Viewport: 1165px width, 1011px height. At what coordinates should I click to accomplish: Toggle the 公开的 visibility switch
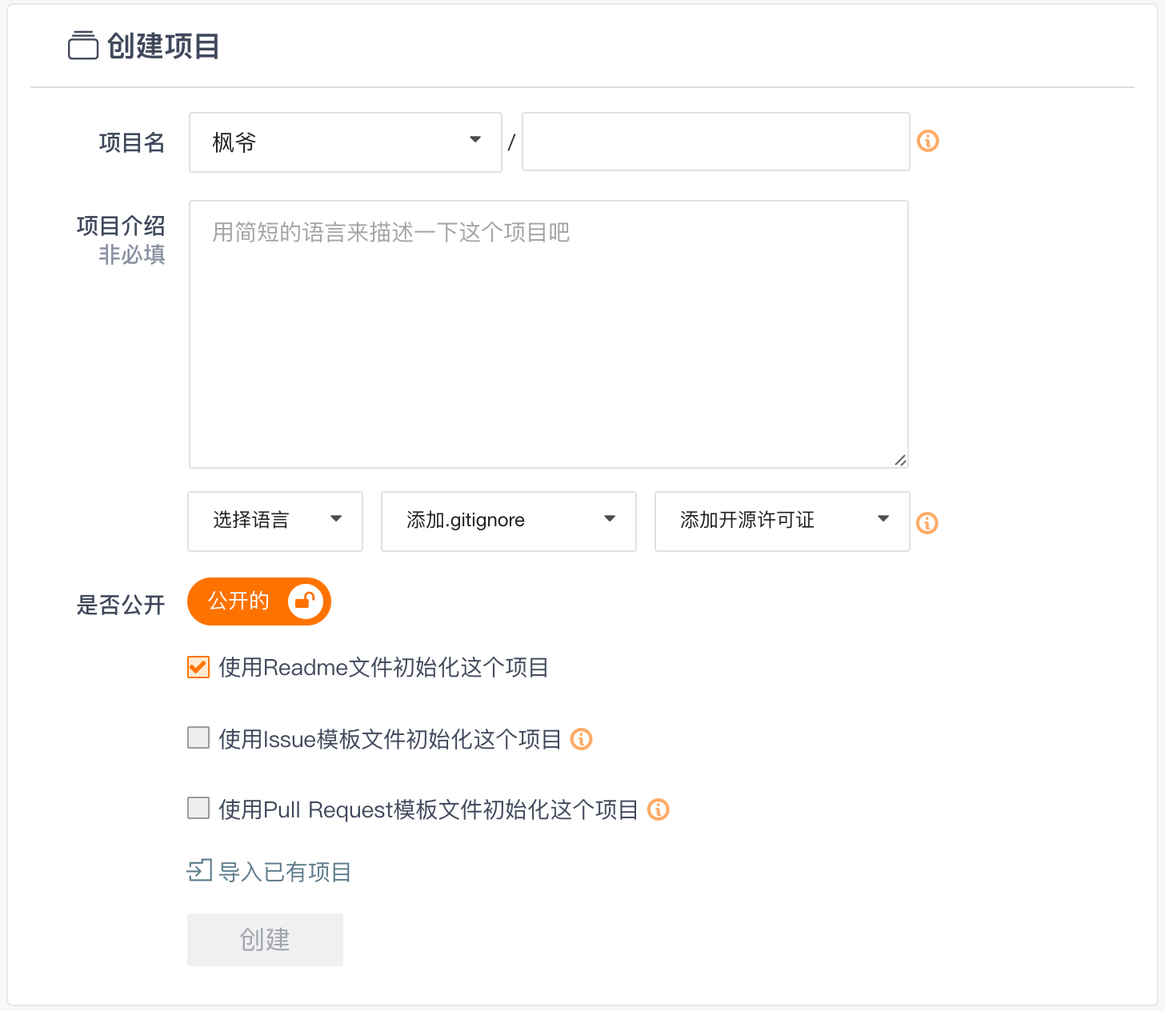(259, 601)
